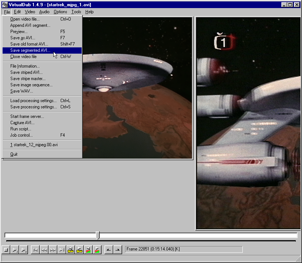Start output playback button

tap(24, 250)
